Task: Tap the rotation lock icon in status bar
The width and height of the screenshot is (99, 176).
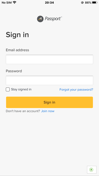Action: [82, 3]
